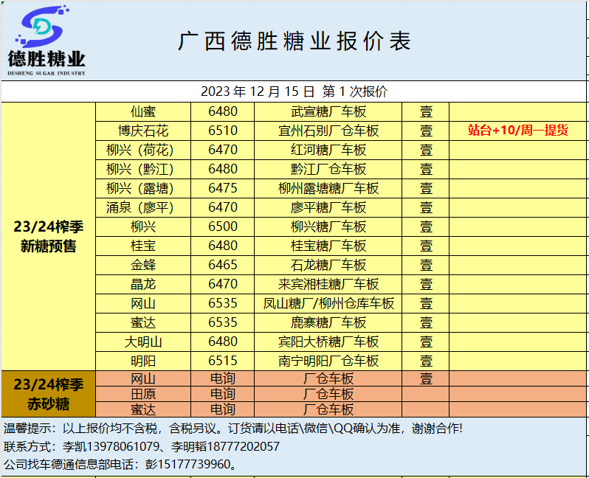
Task: Select the 金蜂 brand cell
Action: tap(143, 265)
